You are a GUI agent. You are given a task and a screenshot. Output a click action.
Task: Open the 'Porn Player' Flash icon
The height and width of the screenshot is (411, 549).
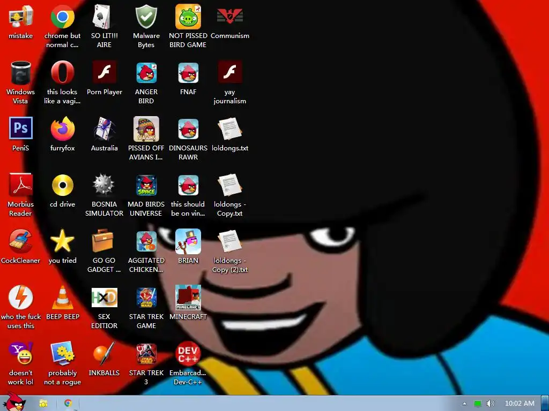(104, 72)
